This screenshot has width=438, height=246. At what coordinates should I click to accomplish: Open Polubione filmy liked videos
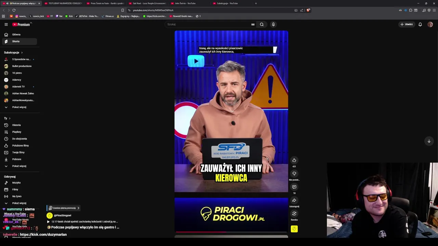19,146
